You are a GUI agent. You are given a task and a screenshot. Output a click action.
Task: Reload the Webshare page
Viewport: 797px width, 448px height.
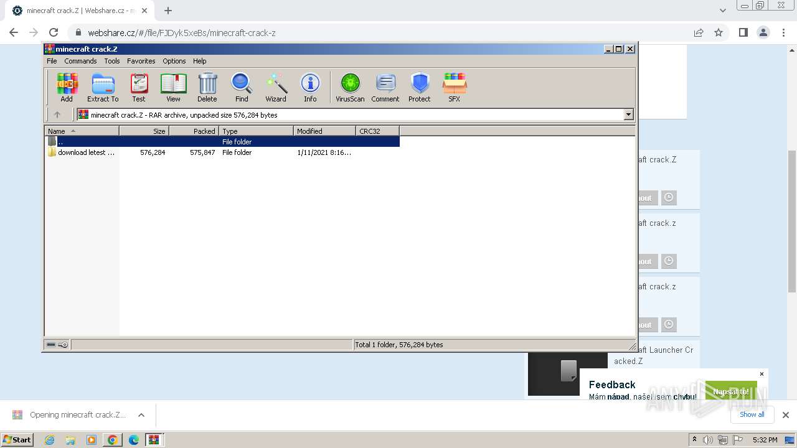(x=54, y=32)
